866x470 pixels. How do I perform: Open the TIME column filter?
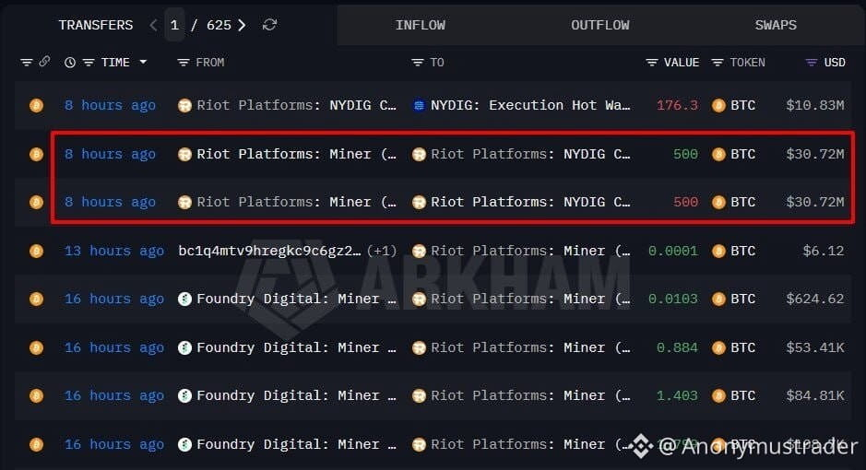point(89,63)
